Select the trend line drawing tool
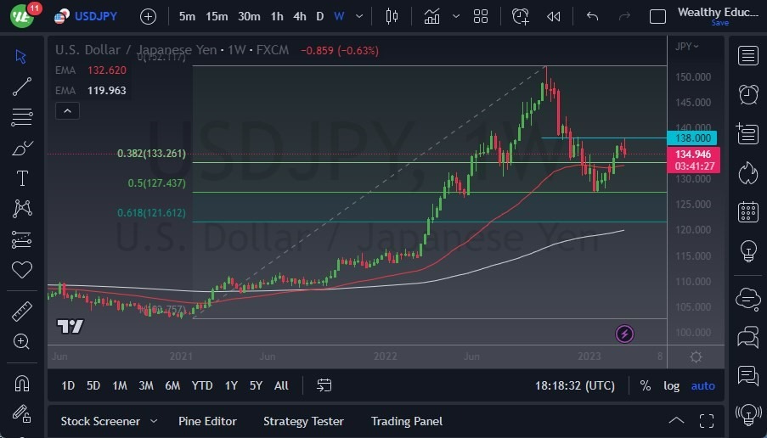 pos(21,87)
